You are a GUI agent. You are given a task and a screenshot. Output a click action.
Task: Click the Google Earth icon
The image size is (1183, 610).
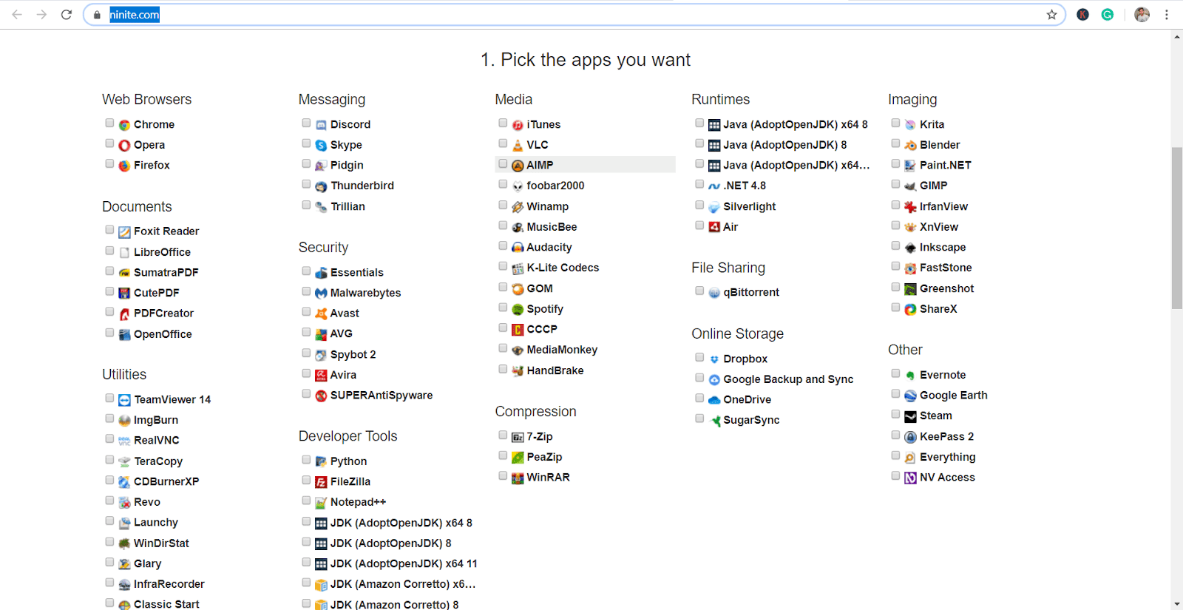pos(910,396)
